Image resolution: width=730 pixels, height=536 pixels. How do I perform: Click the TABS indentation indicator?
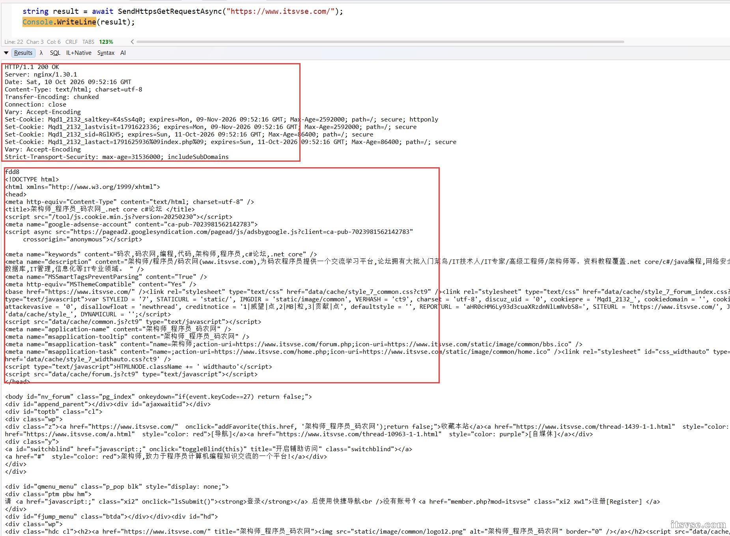[x=88, y=42]
